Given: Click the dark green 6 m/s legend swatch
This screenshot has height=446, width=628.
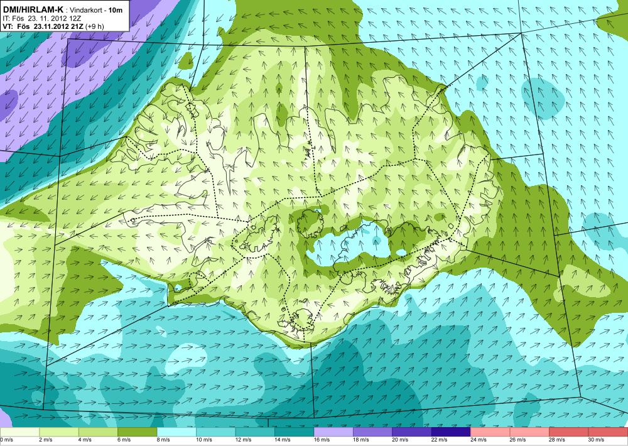Looking at the screenshot, I should point(138,432).
